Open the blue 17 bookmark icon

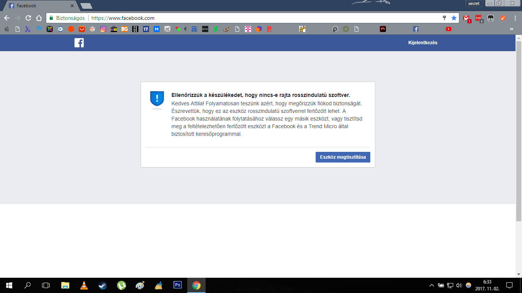(x=146, y=29)
